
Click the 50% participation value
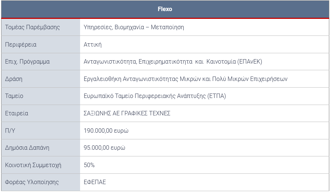click(89, 165)
